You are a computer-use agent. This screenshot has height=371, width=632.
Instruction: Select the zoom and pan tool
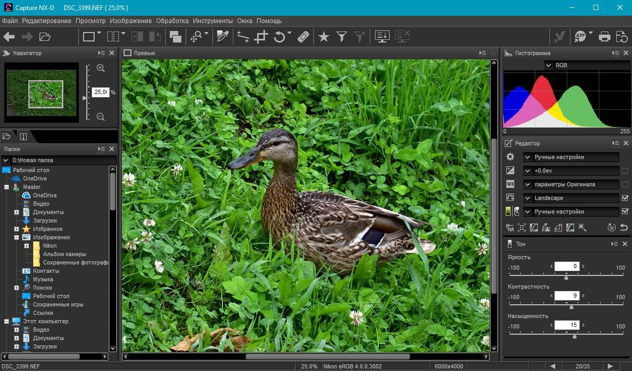point(196,37)
